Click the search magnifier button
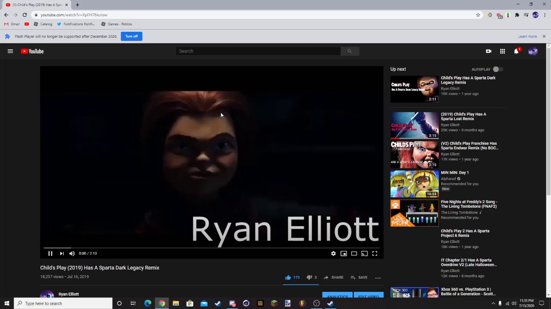Viewport: 551px width, 309px height. [x=350, y=51]
